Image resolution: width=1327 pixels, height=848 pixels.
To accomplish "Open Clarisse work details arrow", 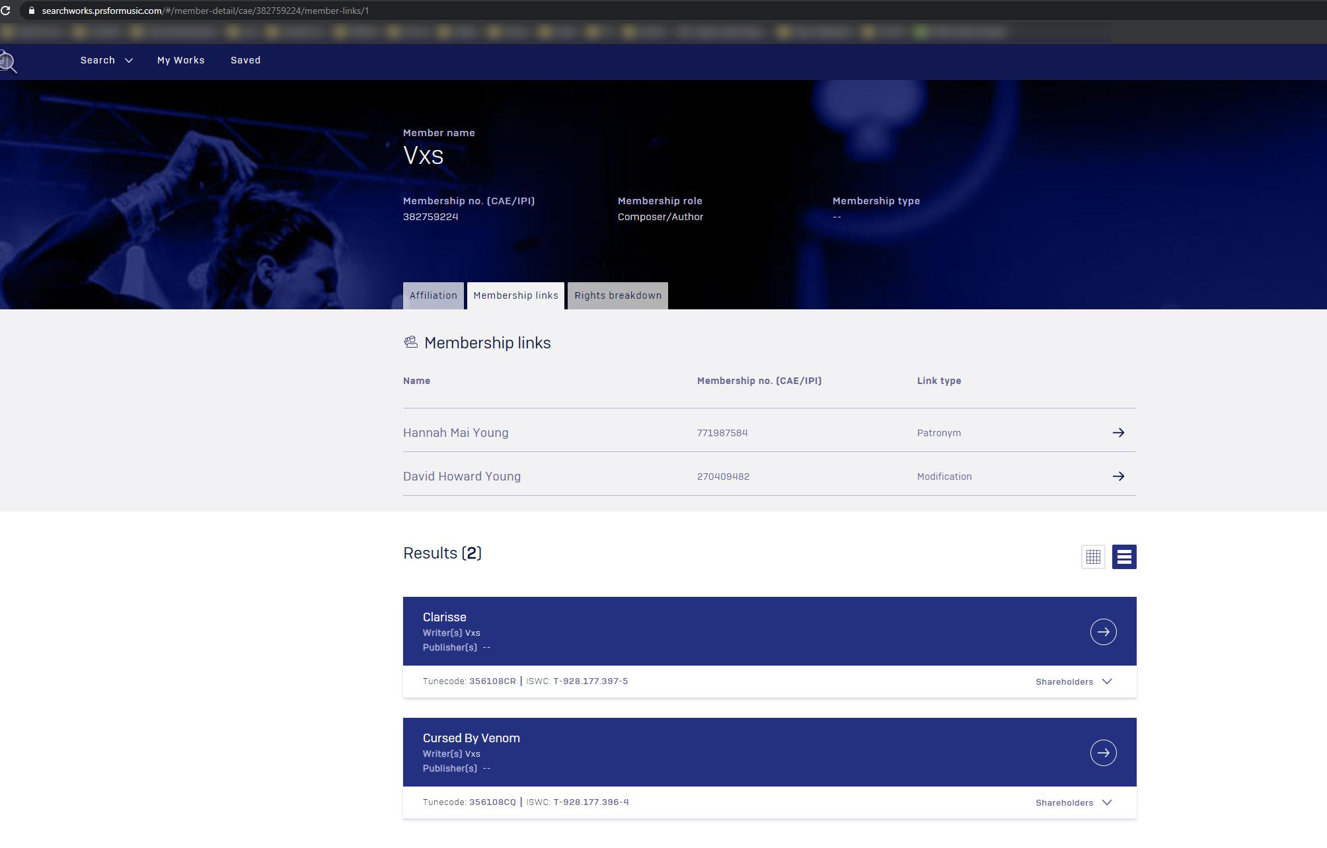I will pyautogui.click(x=1102, y=632).
